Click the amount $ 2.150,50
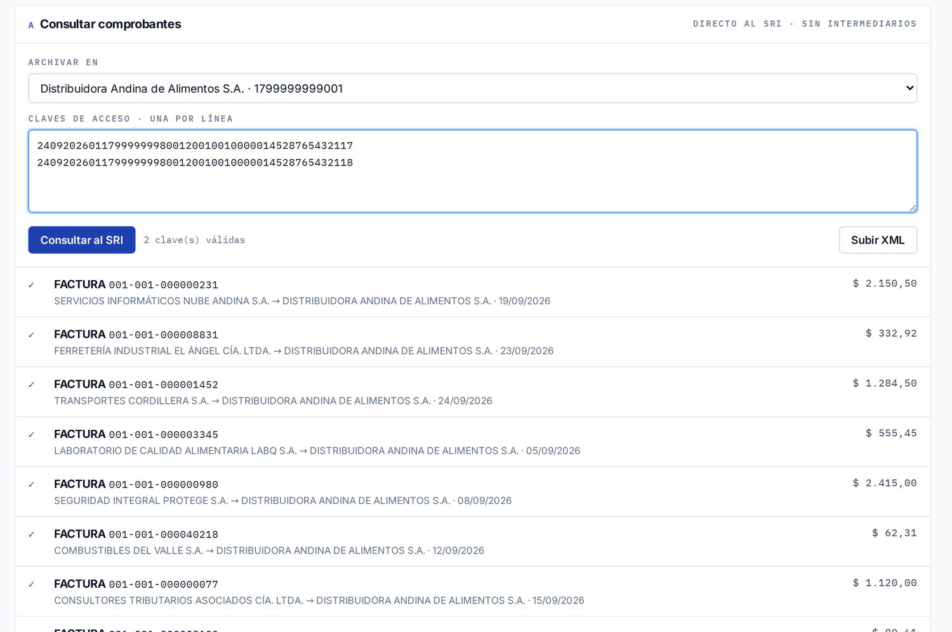This screenshot has width=952, height=632. 885,283
